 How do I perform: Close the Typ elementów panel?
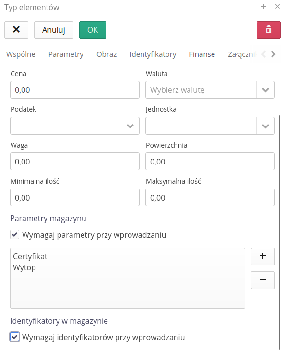point(277,7)
